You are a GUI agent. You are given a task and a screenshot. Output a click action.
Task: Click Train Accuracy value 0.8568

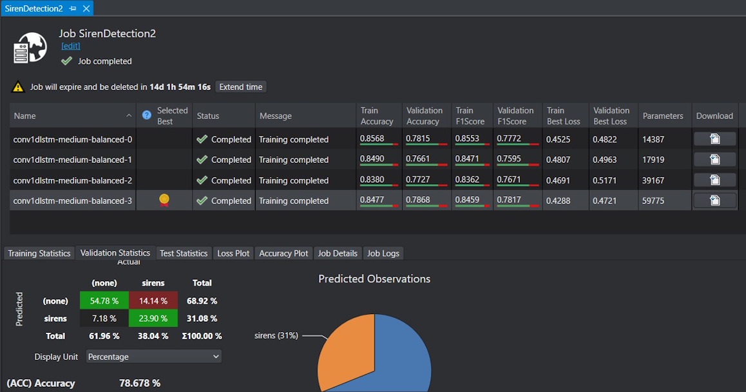pyautogui.click(x=372, y=138)
